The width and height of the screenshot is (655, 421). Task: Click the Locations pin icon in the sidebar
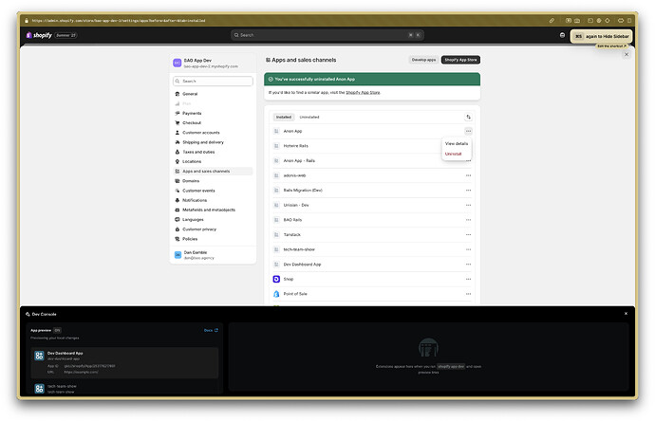tap(178, 161)
